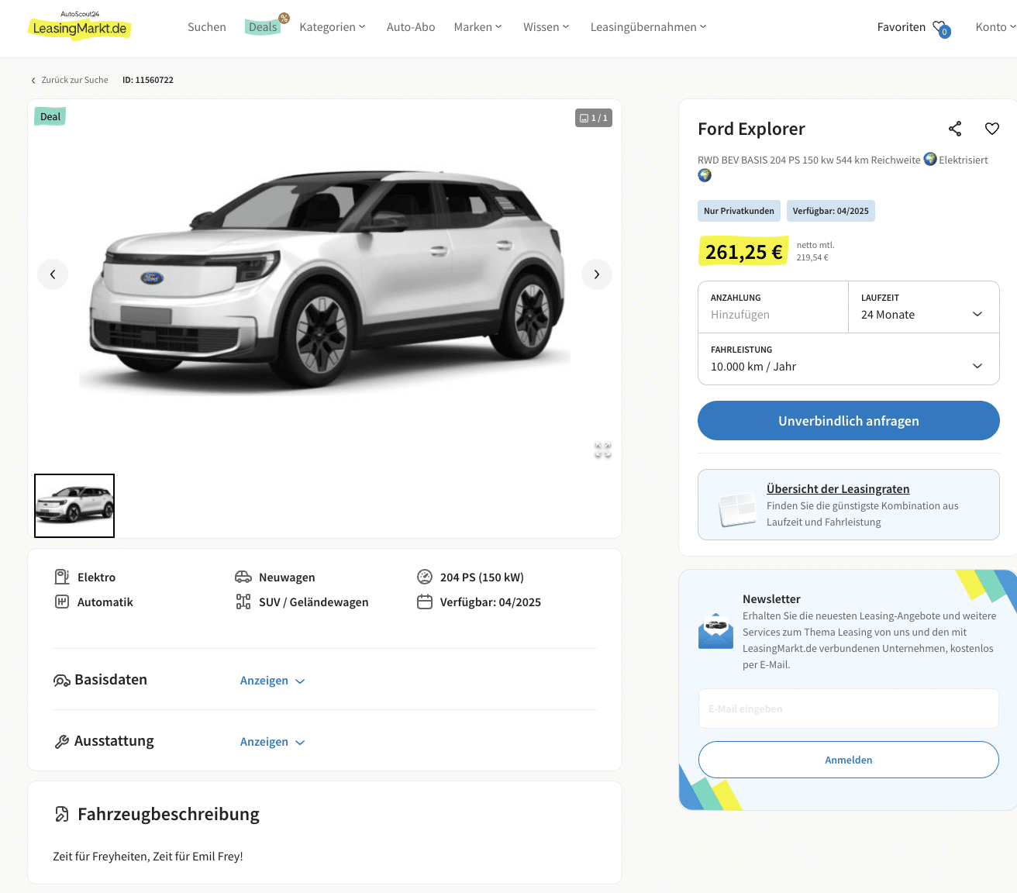The width and height of the screenshot is (1017, 893).
Task: Click the percent badge on Deals
Action: tap(284, 18)
